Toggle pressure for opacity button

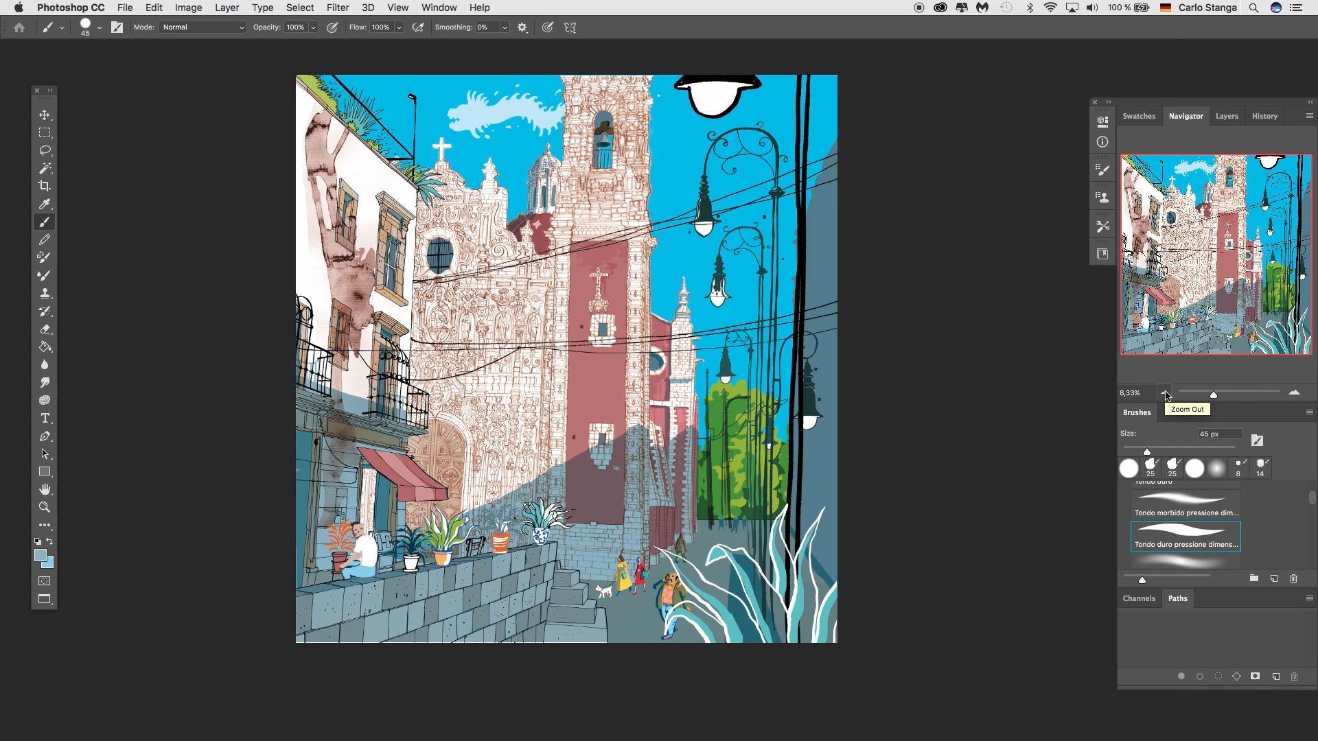[332, 27]
